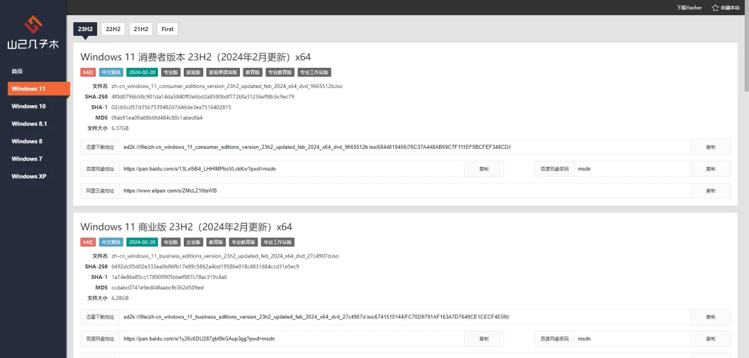The width and height of the screenshot is (749, 358).
Task: Click the SHA-1 value starting 02cb5cd5
Action: coord(171,107)
